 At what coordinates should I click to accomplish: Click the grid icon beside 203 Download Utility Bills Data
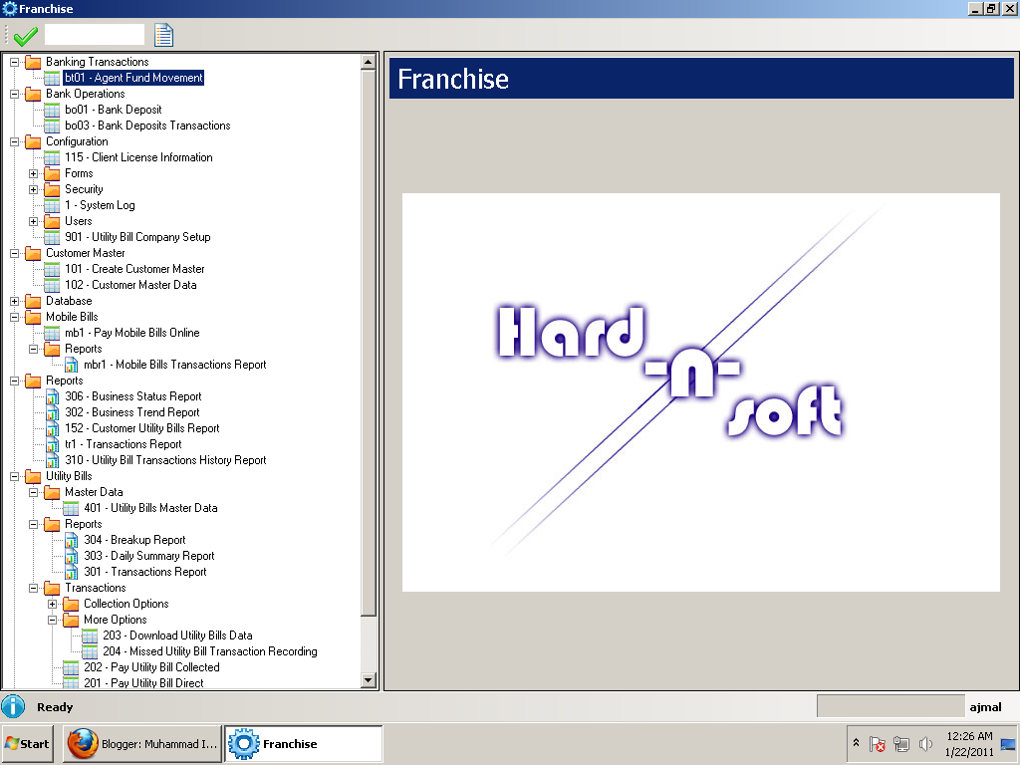tap(90, 636)
